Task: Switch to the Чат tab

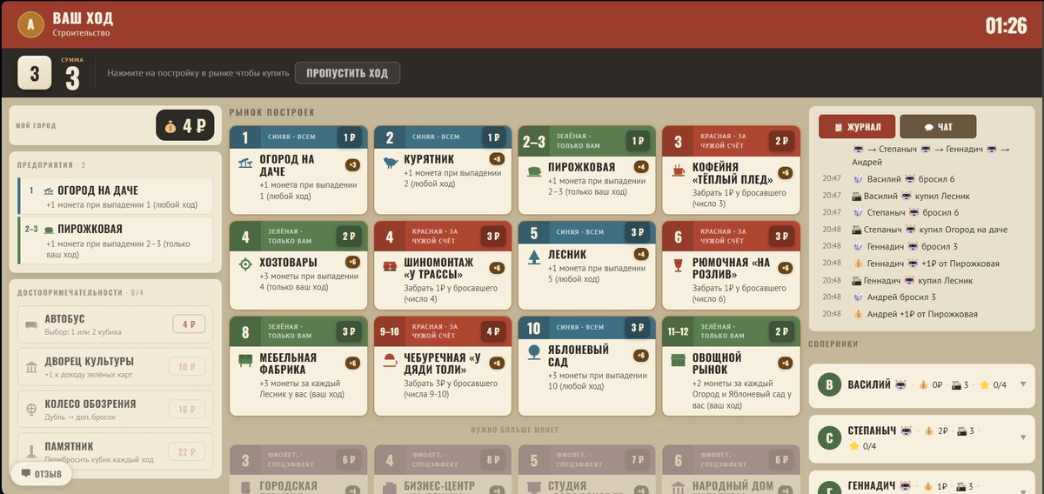Action: pyautogui.click(x=938, y=126)
